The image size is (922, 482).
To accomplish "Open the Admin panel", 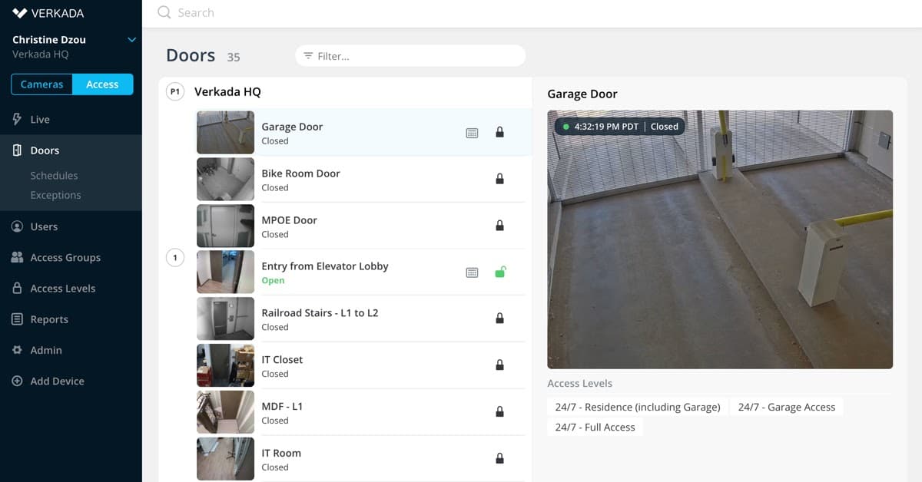I will pos(45,350).
